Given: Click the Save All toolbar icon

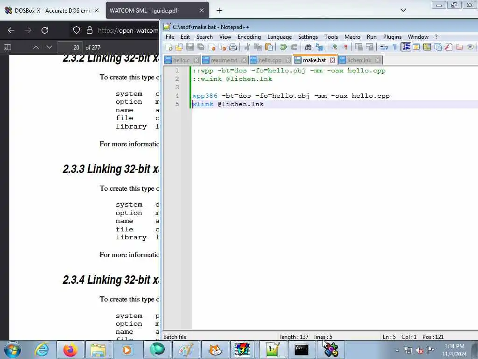Looking at the screenshot, I should (201, 47).
